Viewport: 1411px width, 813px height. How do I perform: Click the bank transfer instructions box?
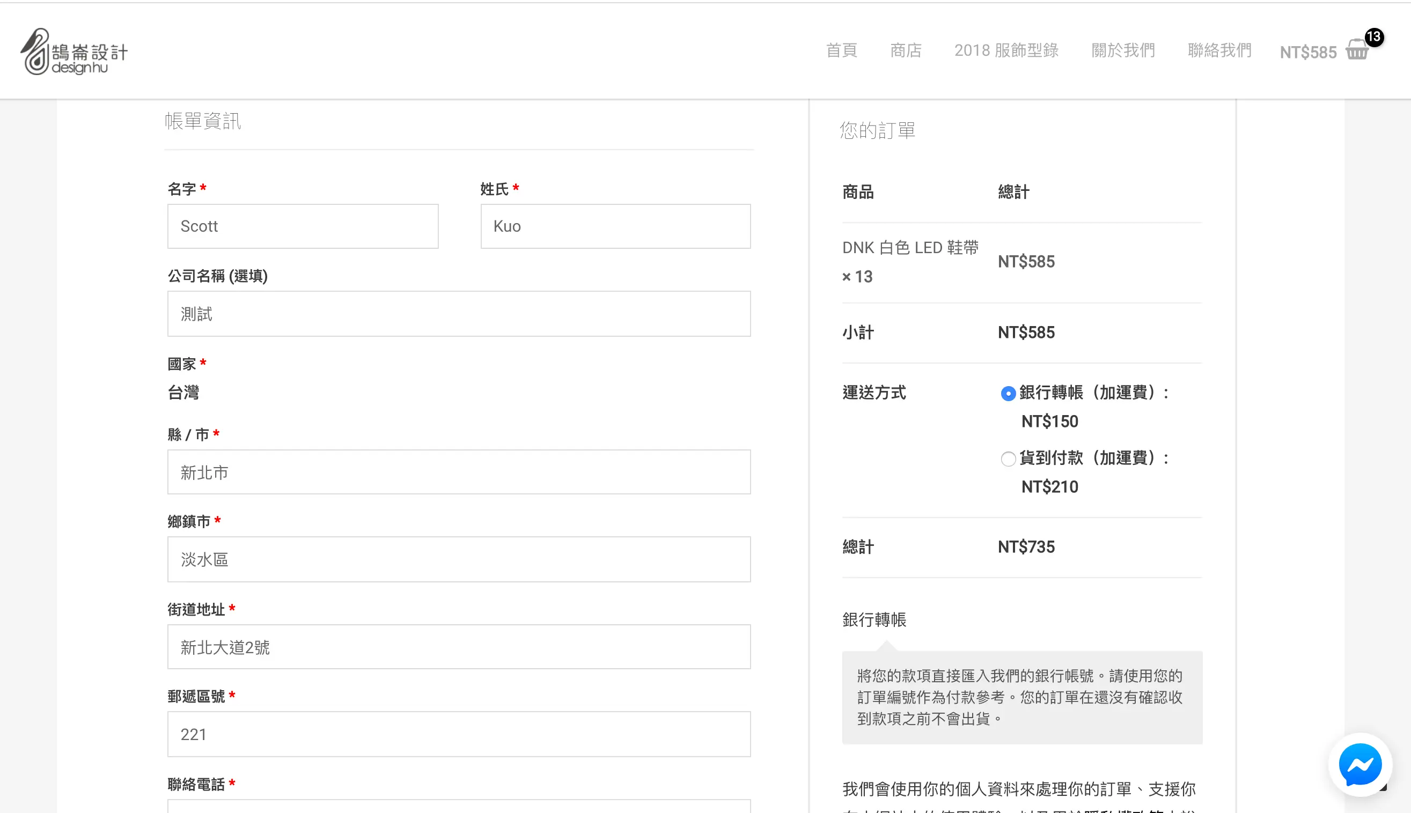coord(1022,697)
